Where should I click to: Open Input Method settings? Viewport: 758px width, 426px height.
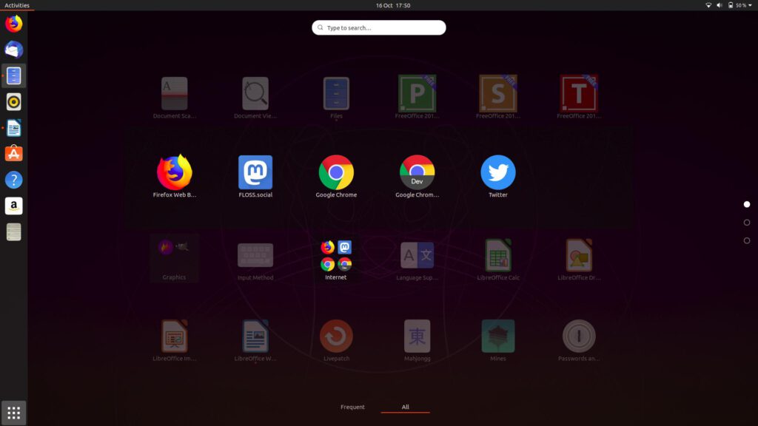[x=255, y=255]
